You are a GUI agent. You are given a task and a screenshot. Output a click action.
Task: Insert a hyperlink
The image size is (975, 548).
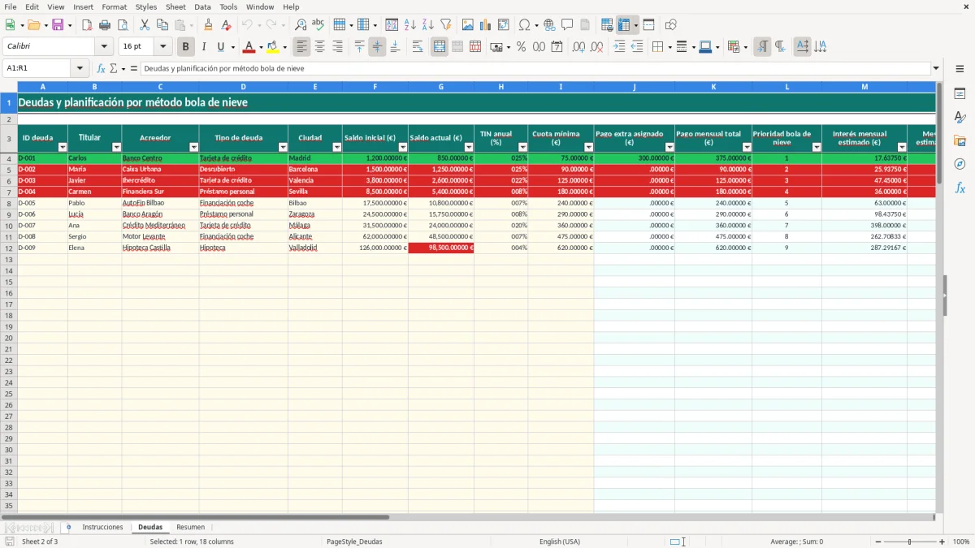click(x=549, y=25)
